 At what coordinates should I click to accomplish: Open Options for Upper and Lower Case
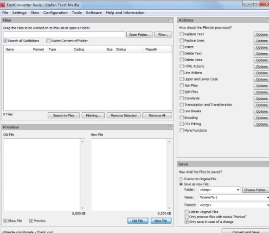[262, 80]
